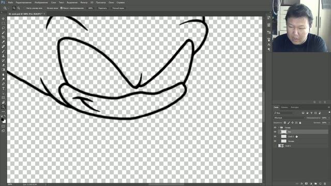Switch to the Контуры tab
Viewport: 331px width, 186px height.
pyautogui.click(x=295, y=107)
